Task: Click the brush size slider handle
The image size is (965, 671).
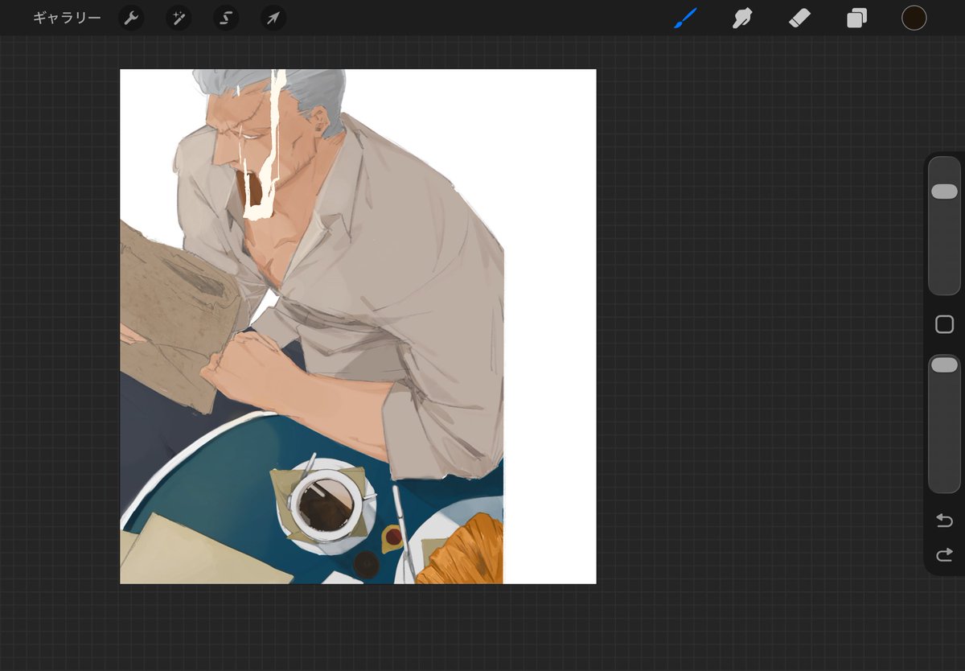Action: click(944, 191)
